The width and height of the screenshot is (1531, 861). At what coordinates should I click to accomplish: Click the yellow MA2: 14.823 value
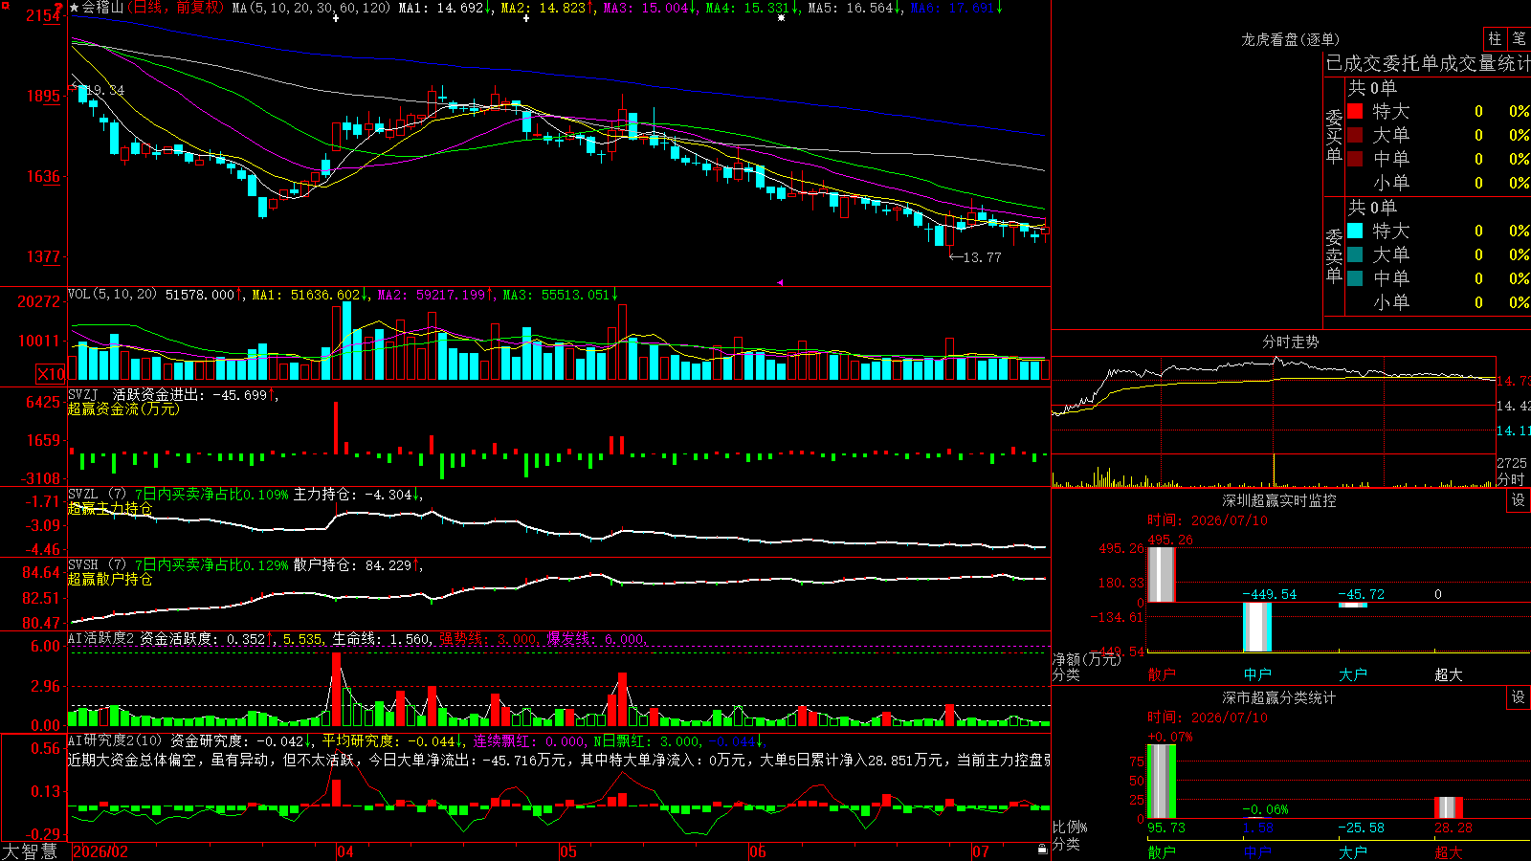547,8
